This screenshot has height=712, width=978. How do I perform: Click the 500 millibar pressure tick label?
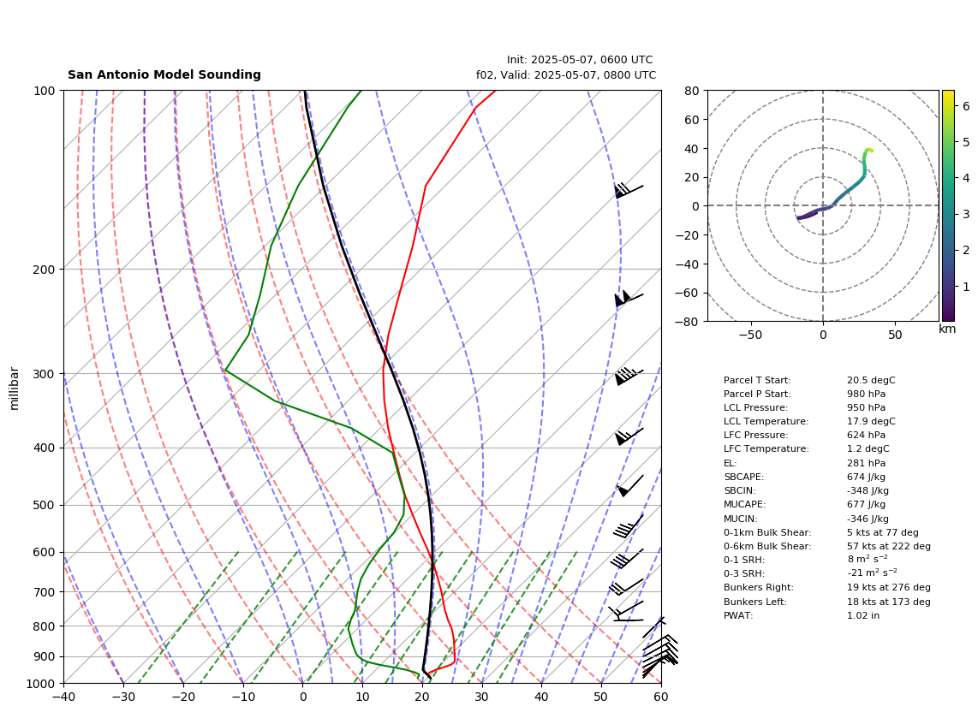tap(44, 505)
